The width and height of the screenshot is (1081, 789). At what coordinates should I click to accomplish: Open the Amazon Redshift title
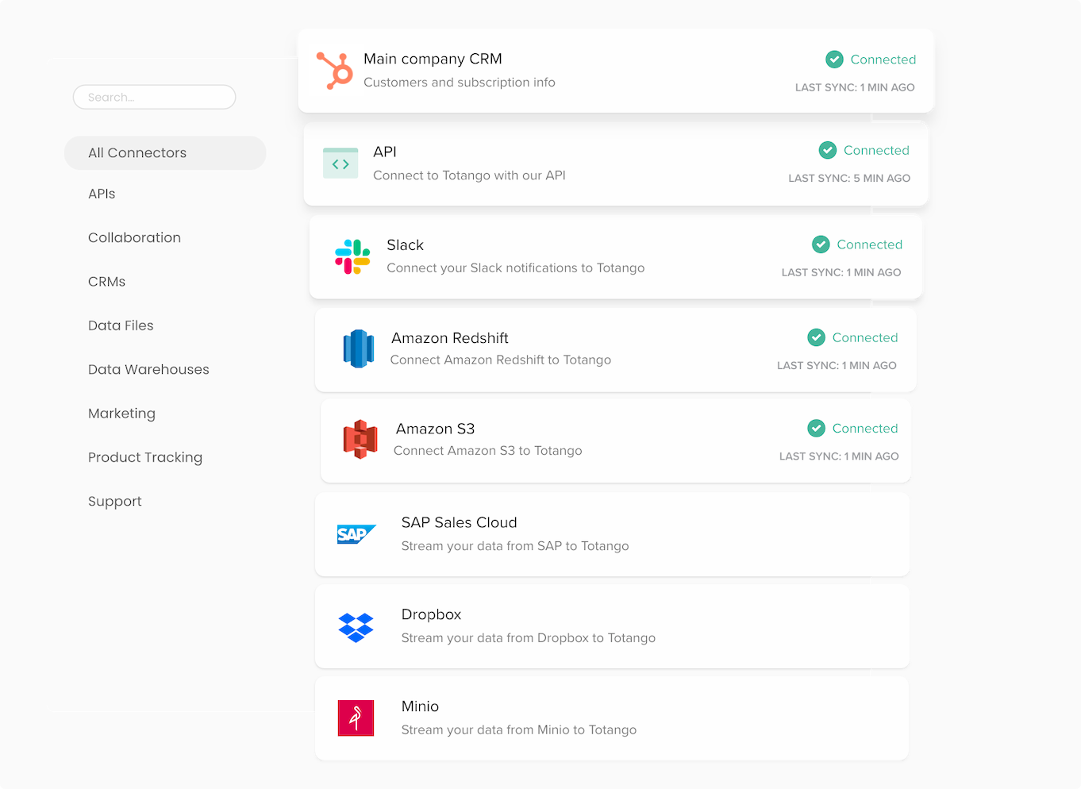click(450, 338)
